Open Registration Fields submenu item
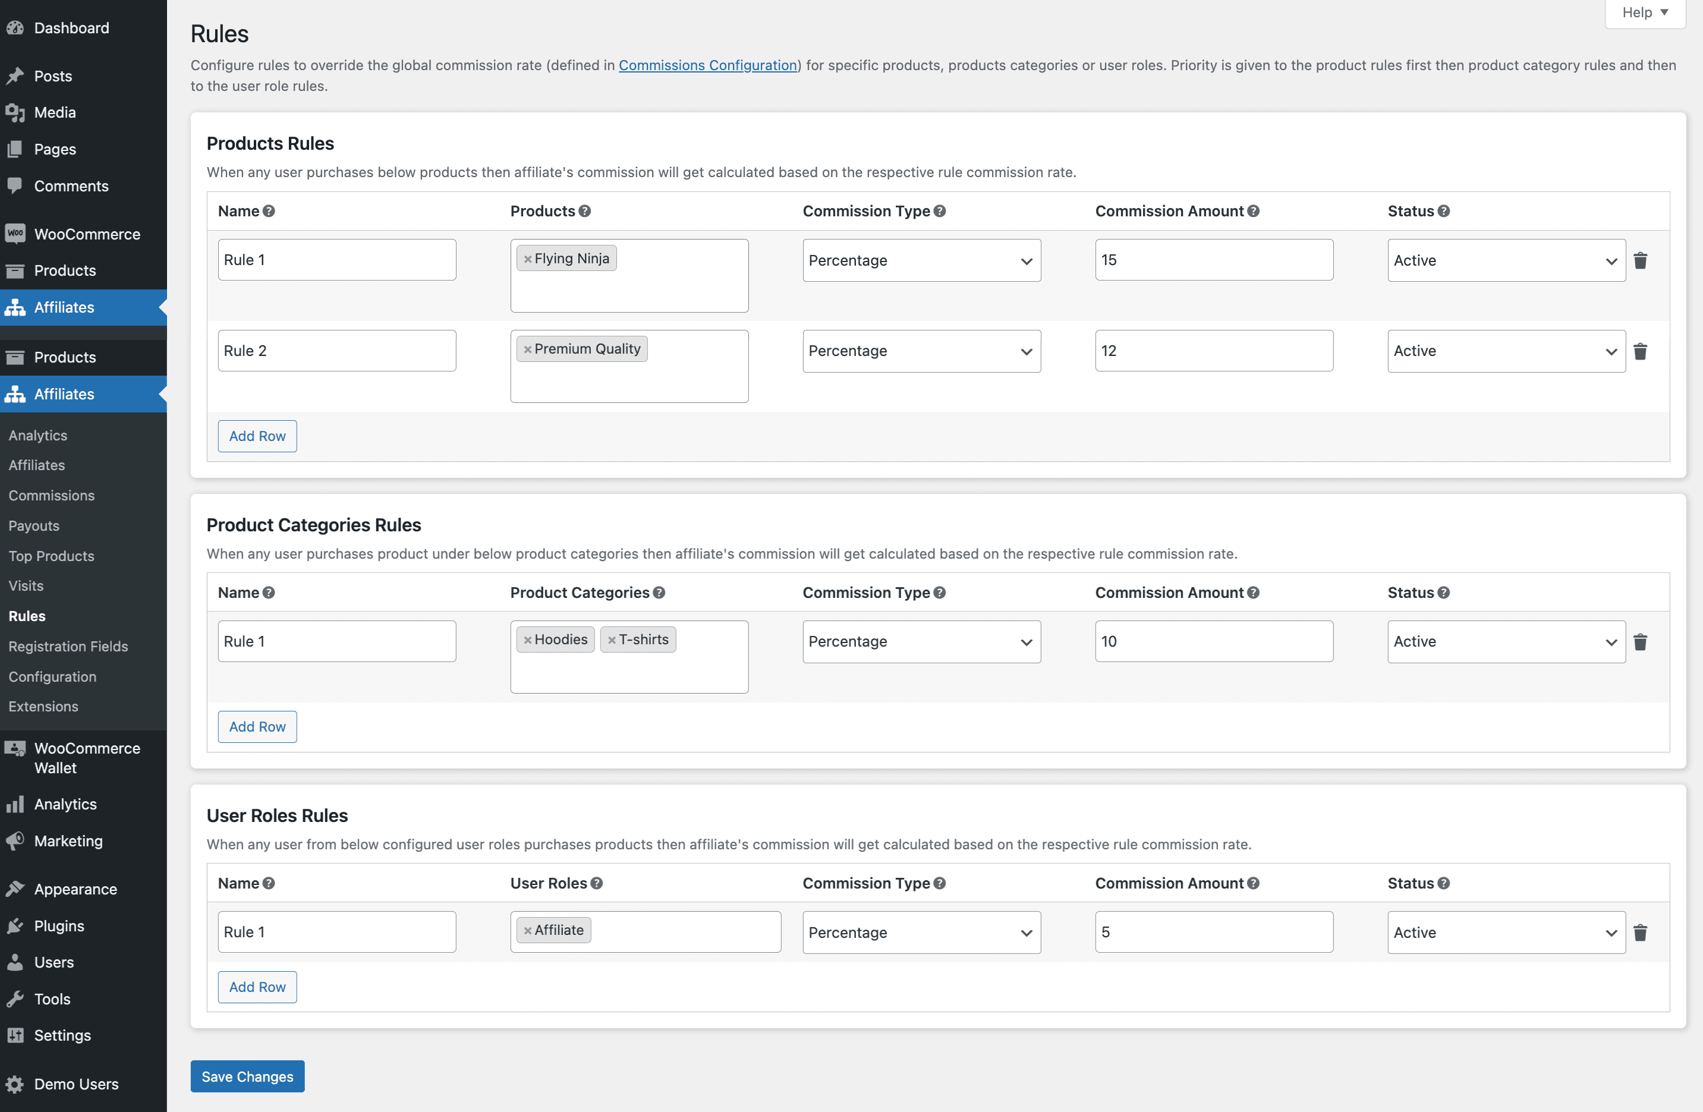Image resolution: width=1703 pixels, height=1112 pixels. coord(68,646)
